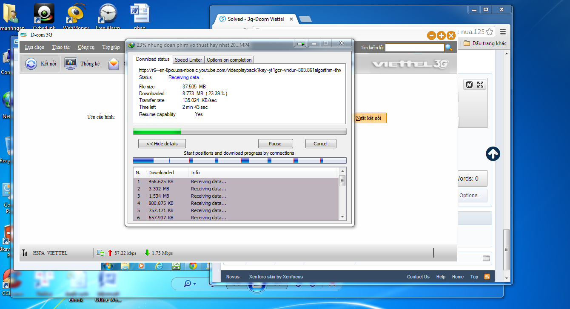The width and height of the screenshot is (570, 309).
Task: Click the green download arrow in D-com status bar
Action: coord(147,253)
